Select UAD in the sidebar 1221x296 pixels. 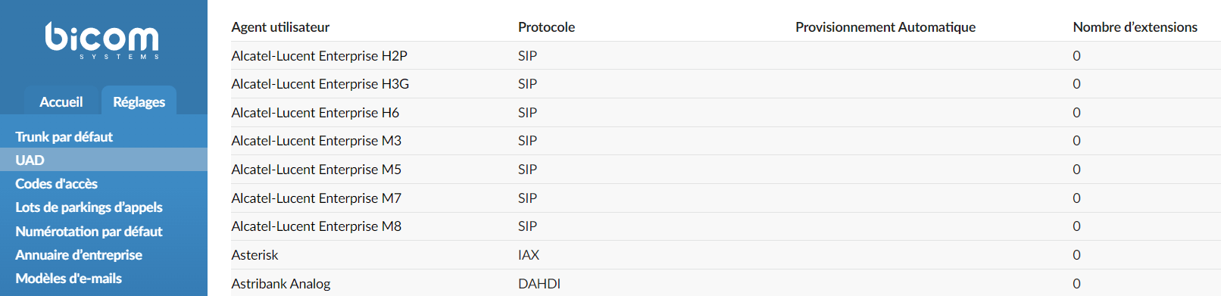pyautogui.click(x=104, y=160)
